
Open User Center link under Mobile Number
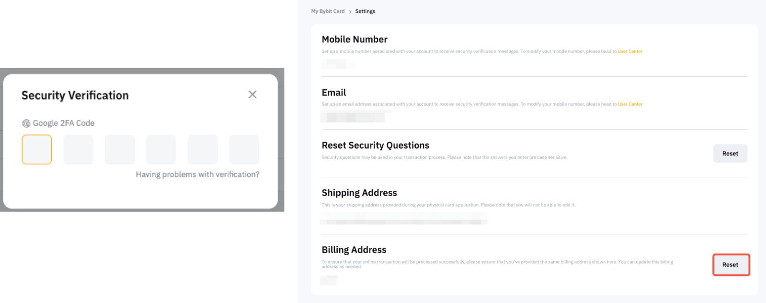point(630,51)
